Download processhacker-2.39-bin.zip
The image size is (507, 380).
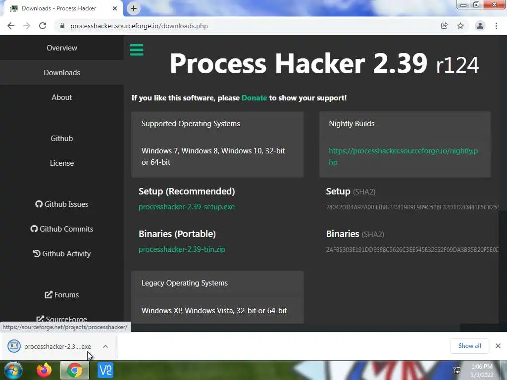(x=182, y=249)
